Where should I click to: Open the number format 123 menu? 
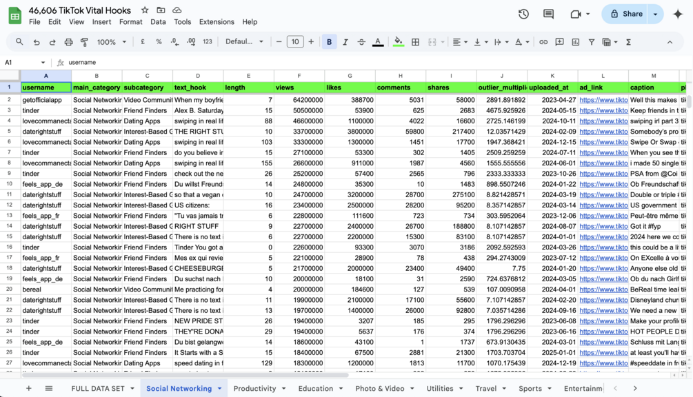208,42
